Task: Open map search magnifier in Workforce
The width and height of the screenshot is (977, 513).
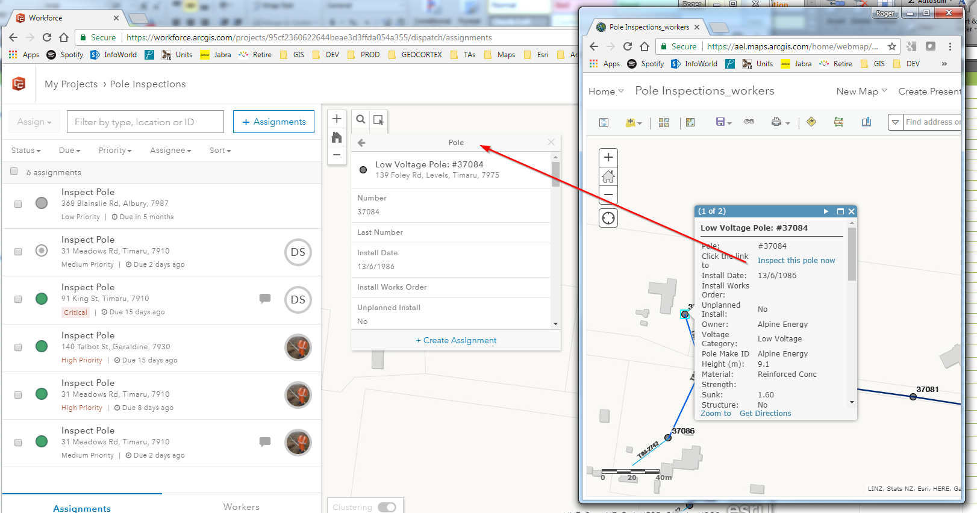Action: [x=360, y=119]
